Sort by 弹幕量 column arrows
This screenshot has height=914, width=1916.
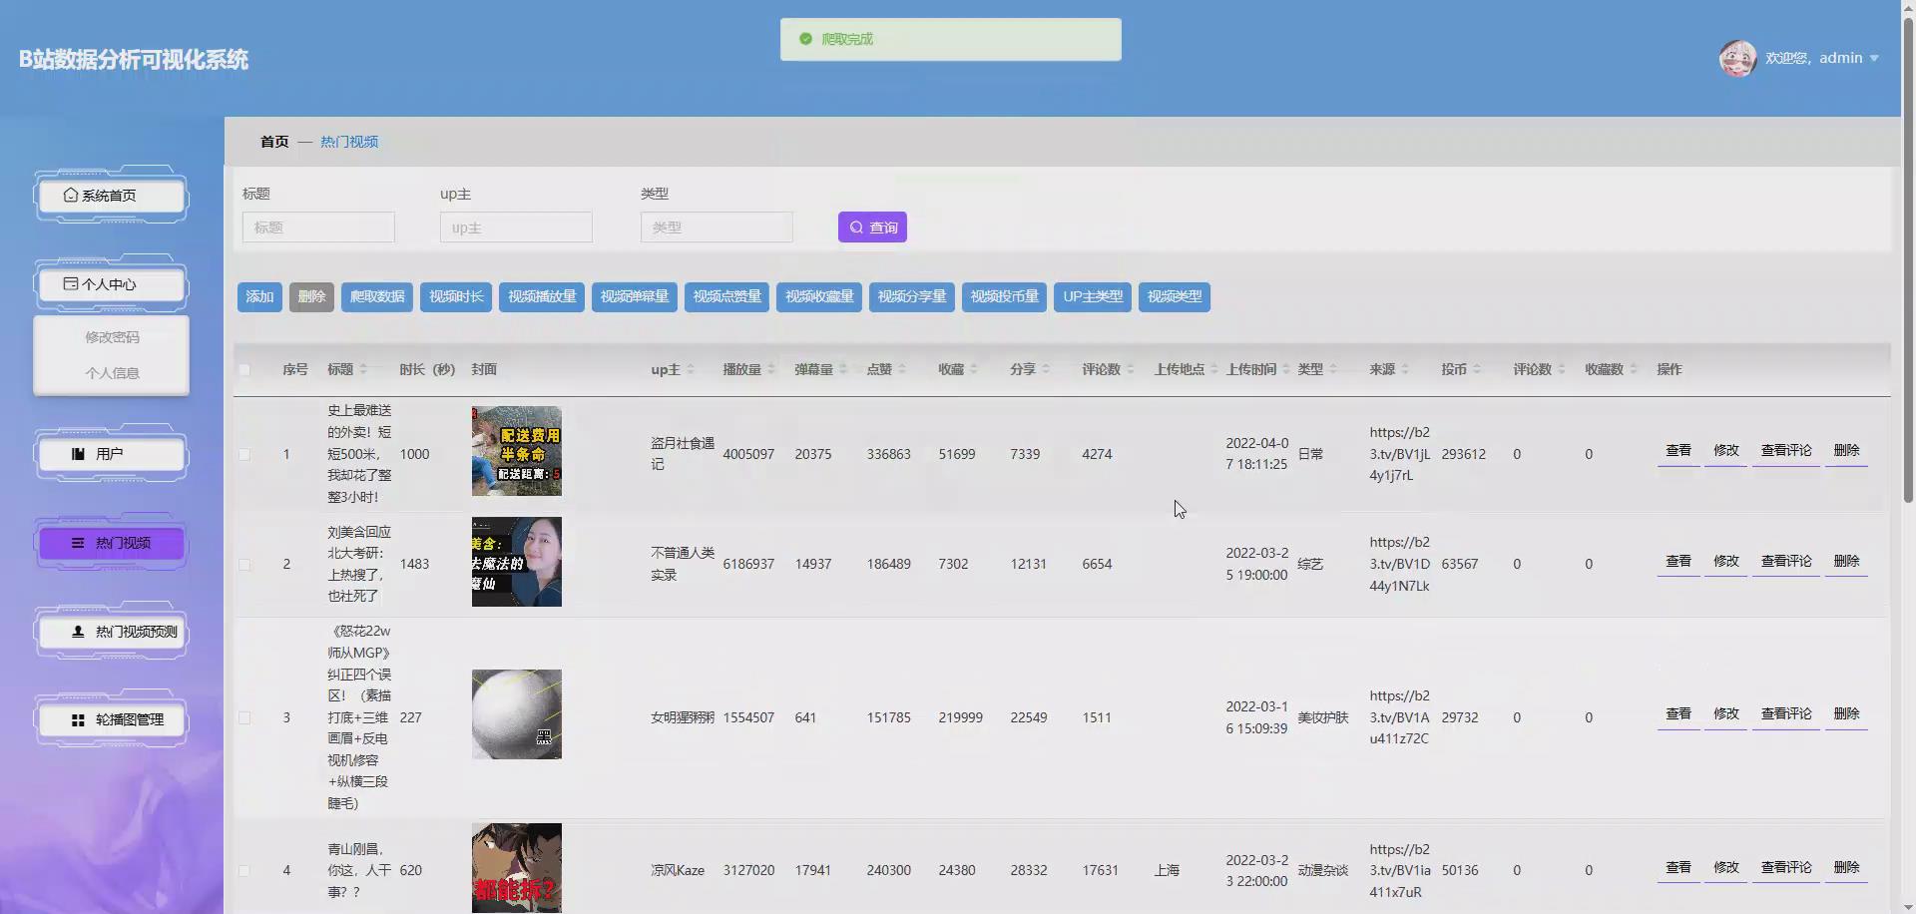[x=843, y=369]
